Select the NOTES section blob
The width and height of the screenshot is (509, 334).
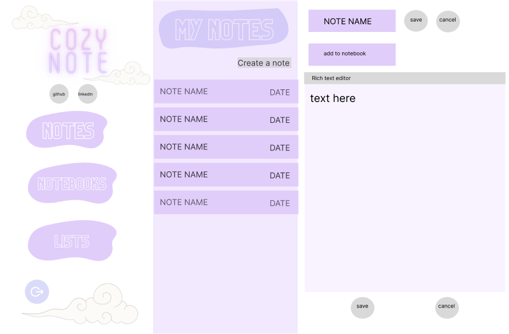[x=66, y=131]
